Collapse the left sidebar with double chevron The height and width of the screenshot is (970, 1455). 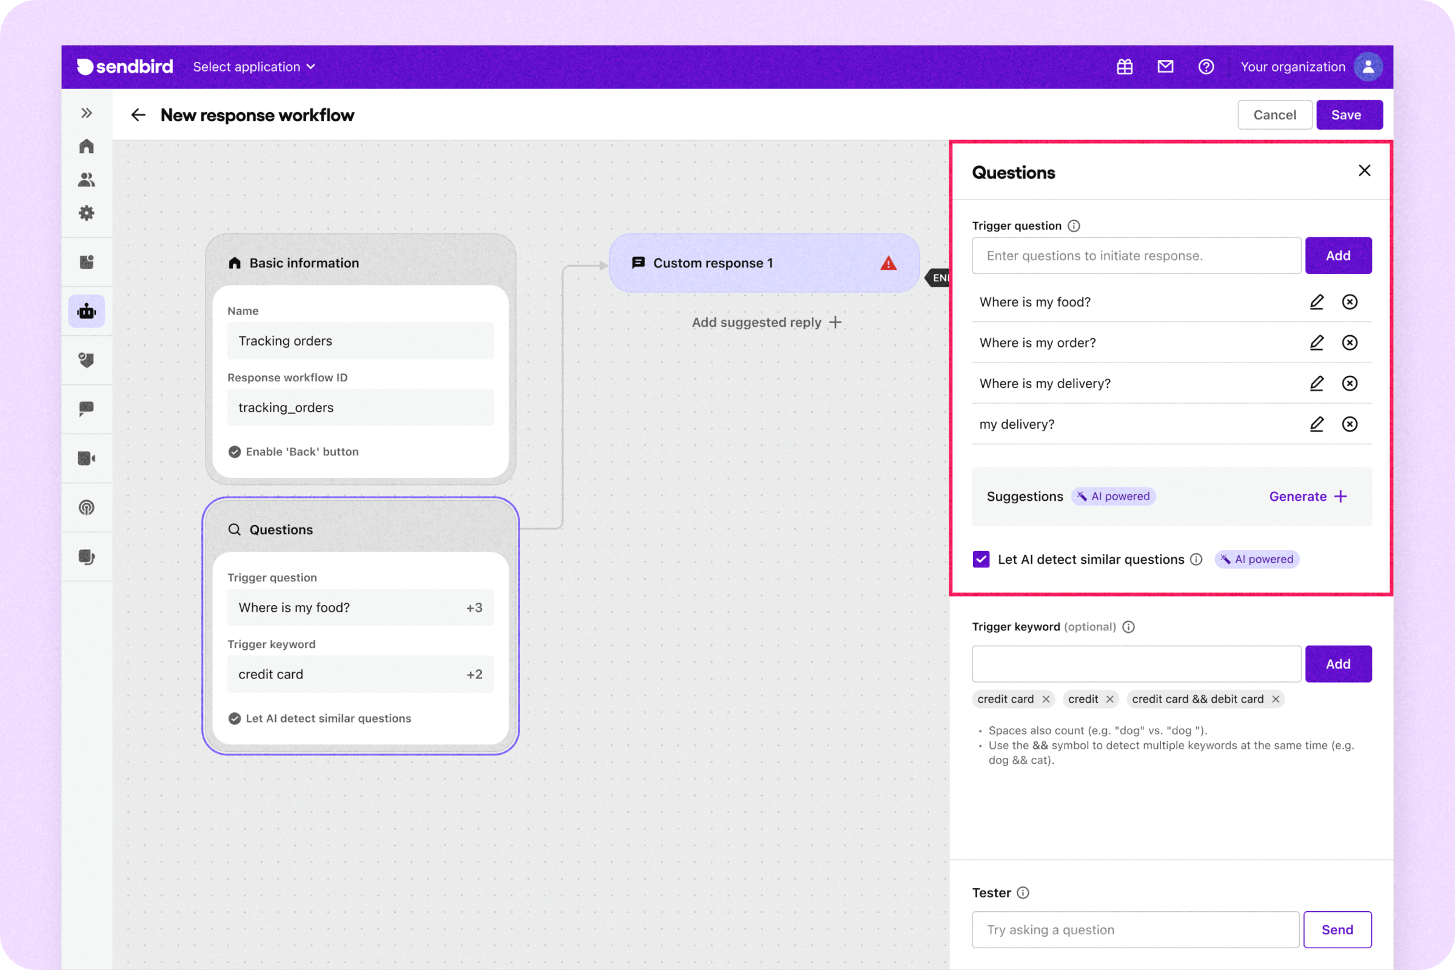coord(86,113)
